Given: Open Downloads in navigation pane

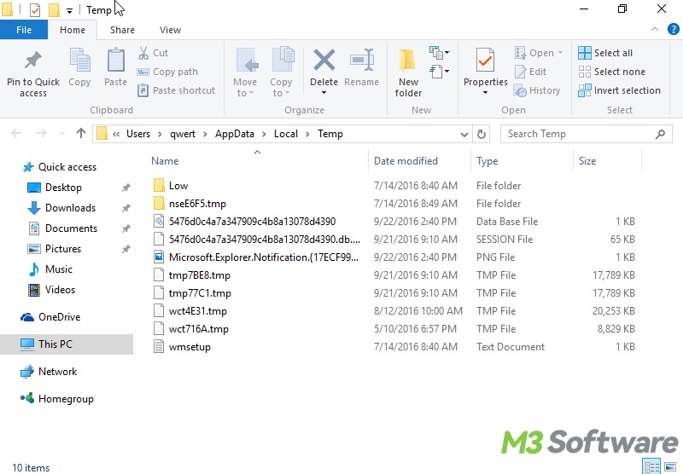Looking at the screenshot, I should tap(70, 208).
